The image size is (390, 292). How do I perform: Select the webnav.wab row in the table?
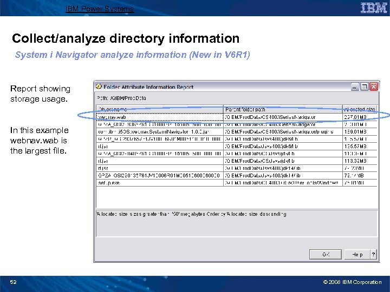(x=237, y=117)
